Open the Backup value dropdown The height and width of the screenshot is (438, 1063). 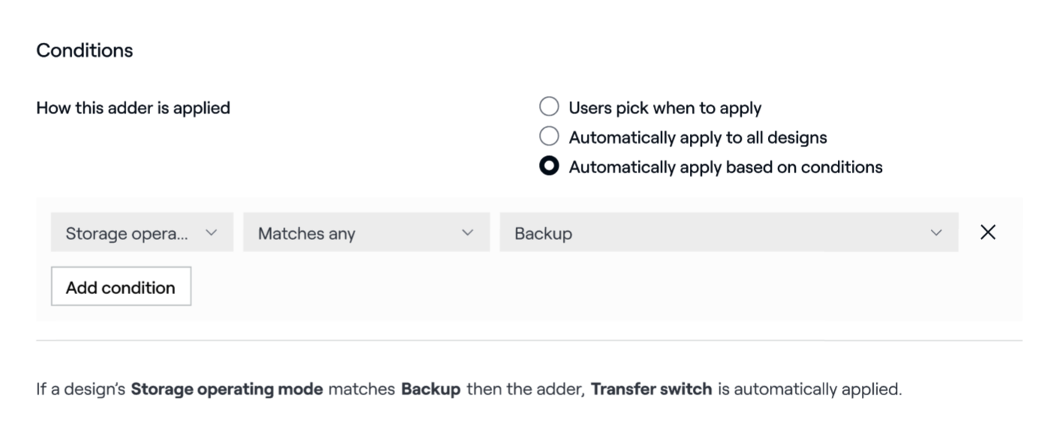(713, 233)
